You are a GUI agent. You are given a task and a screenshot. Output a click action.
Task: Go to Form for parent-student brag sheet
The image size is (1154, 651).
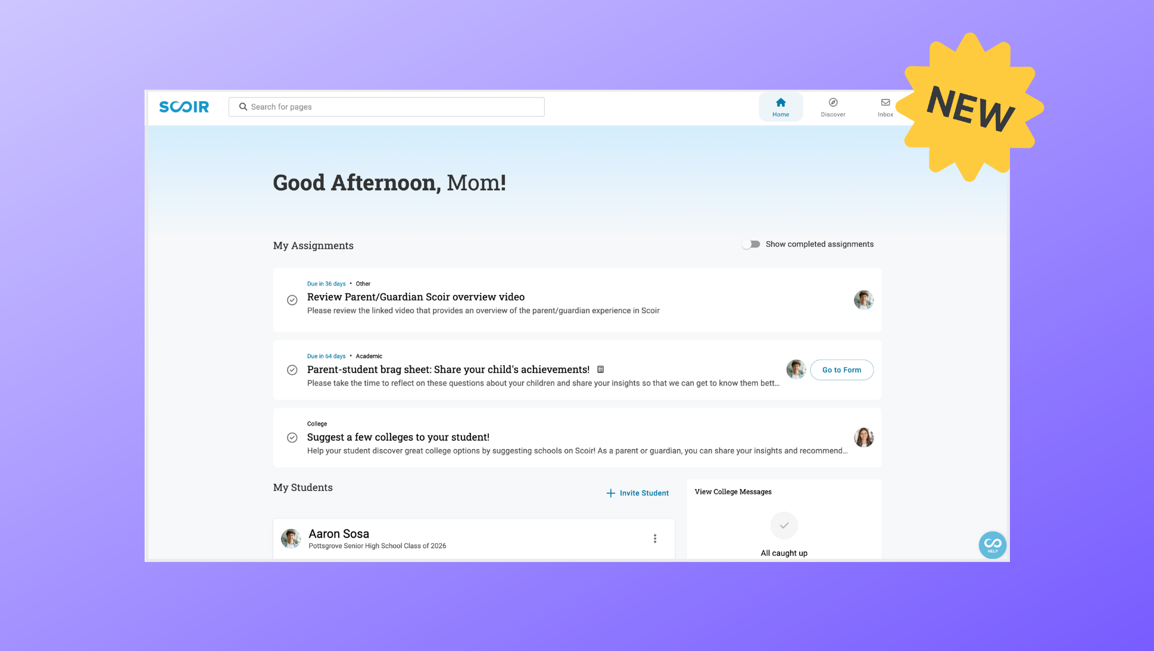[842, 370]
